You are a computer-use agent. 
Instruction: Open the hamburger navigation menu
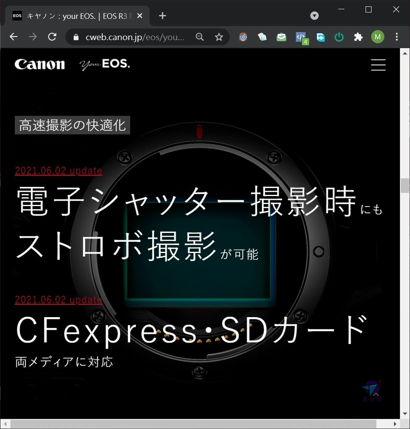tap(378, 65)
